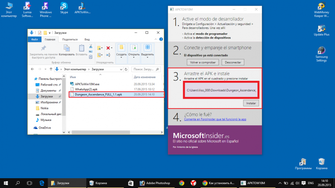Open APKToWin desktop shortcut
The image size is (335, 188).
click(82, 8)
